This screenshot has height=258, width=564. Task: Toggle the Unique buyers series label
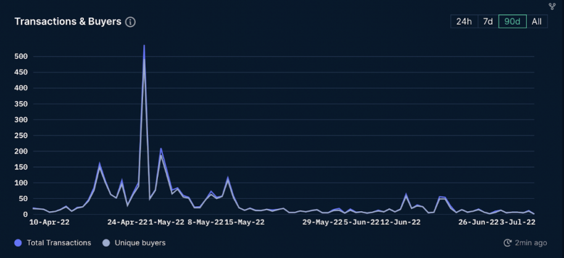(x=140, y=243)
